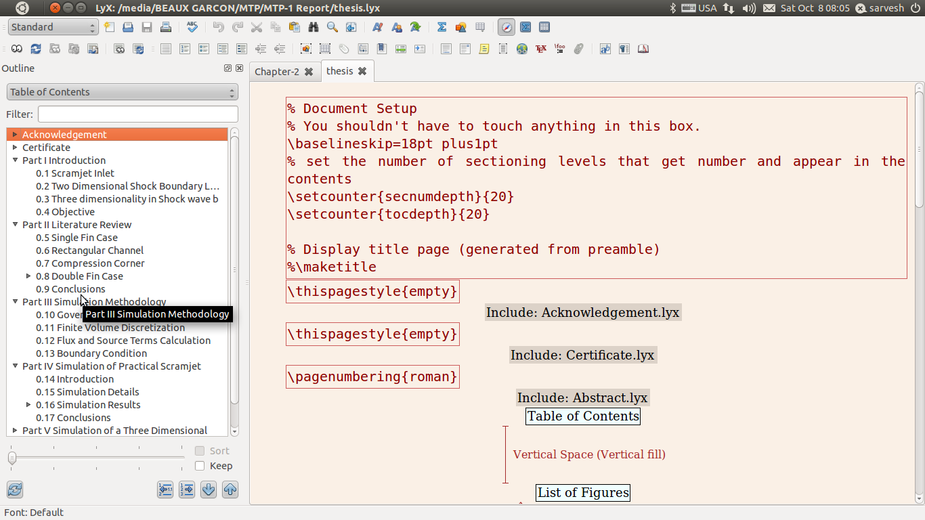Enable the Keep checkbox
Screen dimensions: 925x520
[200, 466]
